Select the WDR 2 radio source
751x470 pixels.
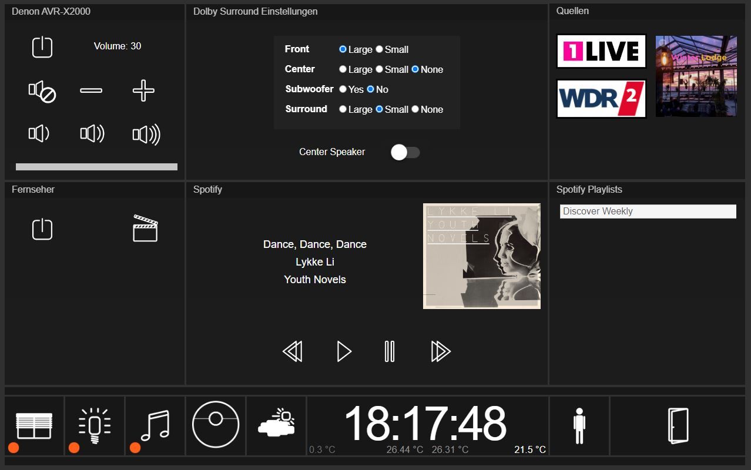(x=601, y=99)
